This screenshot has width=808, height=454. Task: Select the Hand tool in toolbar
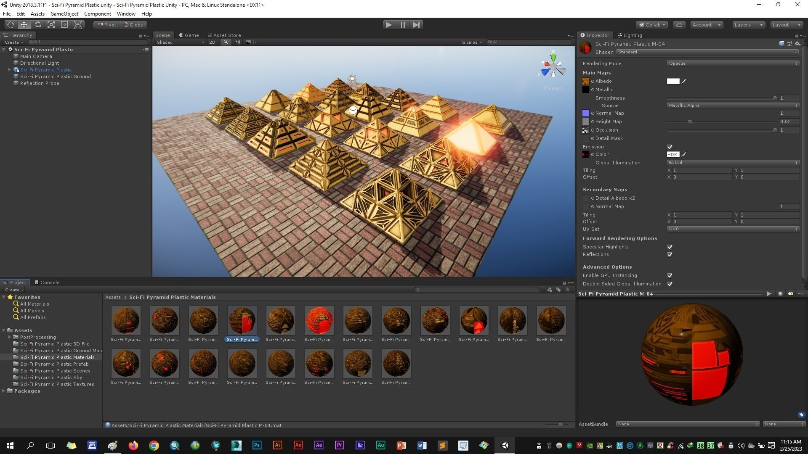(x=10, y=25)
